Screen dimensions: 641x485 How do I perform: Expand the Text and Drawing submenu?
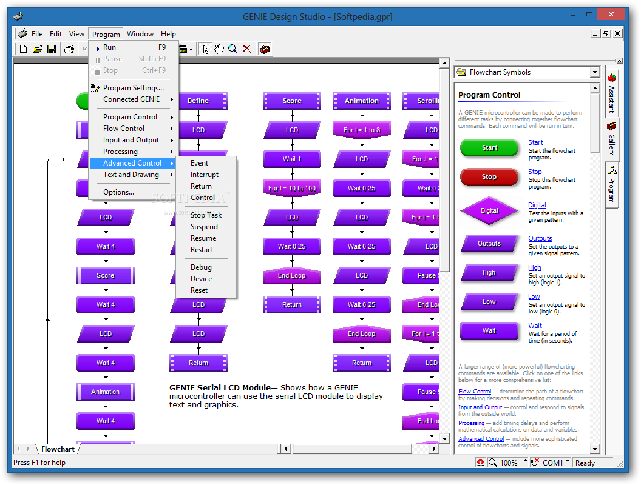[x=134, y=175]
